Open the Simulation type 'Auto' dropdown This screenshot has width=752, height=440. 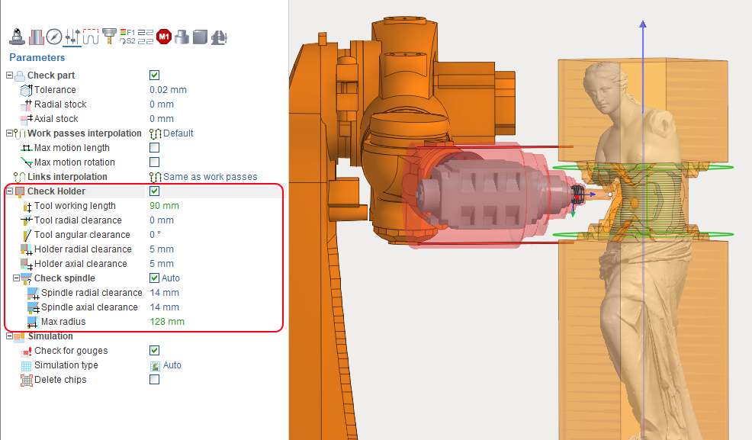(x=166, y=365)
